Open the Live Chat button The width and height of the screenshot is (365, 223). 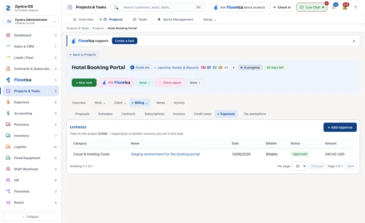[x=312, y=8]
